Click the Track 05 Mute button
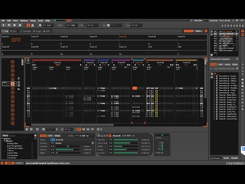Image resolution: width=245 pixels, height=184 pixels. coord(57,136)
